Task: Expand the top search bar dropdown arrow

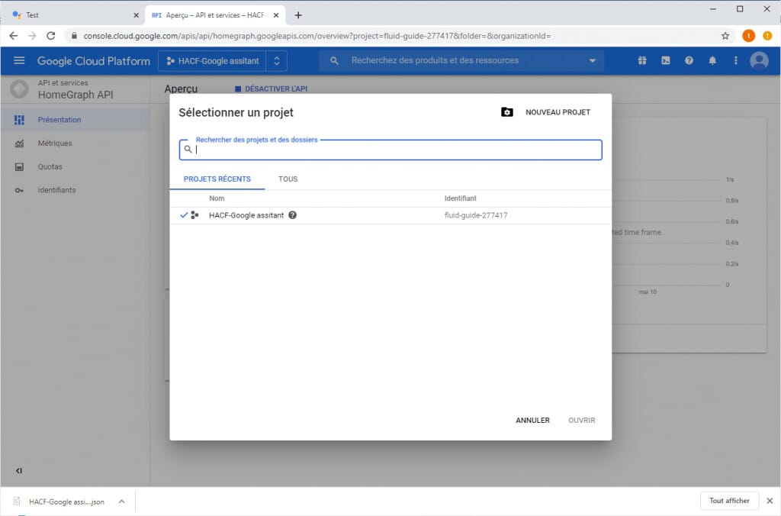Action: tap(592, 61)
